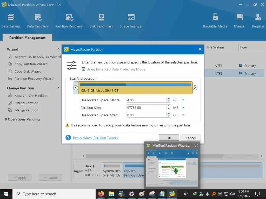The image size is (266, 199).
Task: Open the hamburger menu in title bar
Action: [x=240, y=5]
